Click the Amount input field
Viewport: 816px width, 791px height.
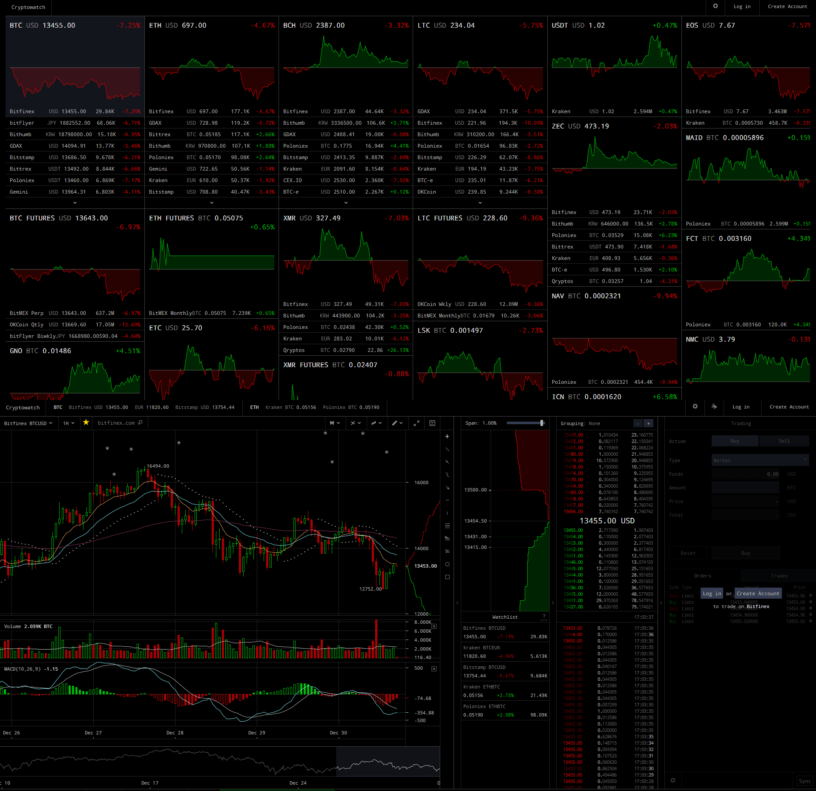tap(745, 488)
